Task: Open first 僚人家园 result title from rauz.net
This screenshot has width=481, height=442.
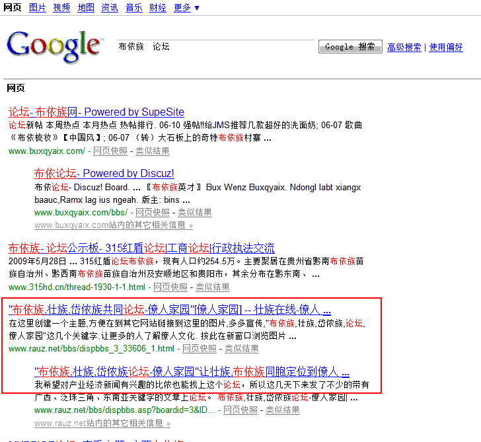Action: click(x=170, y=310)
